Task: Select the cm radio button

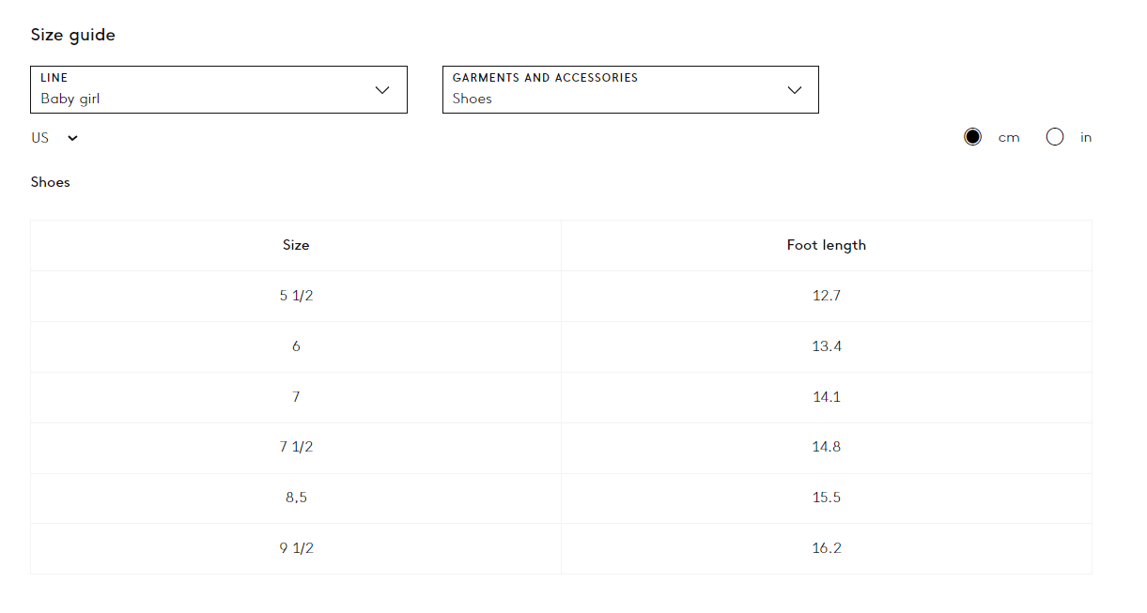Action: 972,137
